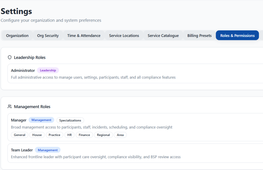This screenshot has width=263, height=170.
Task: Select the Area specialization chip
Action: click(120, 135)
